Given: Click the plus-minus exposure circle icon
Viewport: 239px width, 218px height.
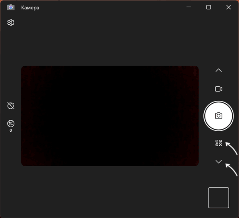Looking at the screenshot, I should pos(11,124).
